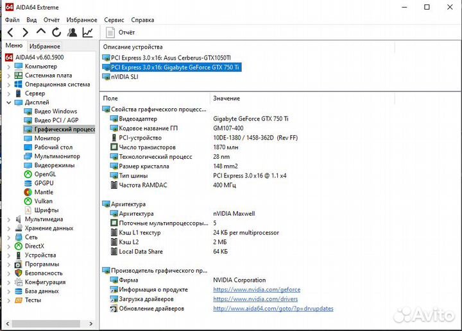Click the Сервер tower icon
This screenshot has height=331, width=462.
[x=19, y=93]
